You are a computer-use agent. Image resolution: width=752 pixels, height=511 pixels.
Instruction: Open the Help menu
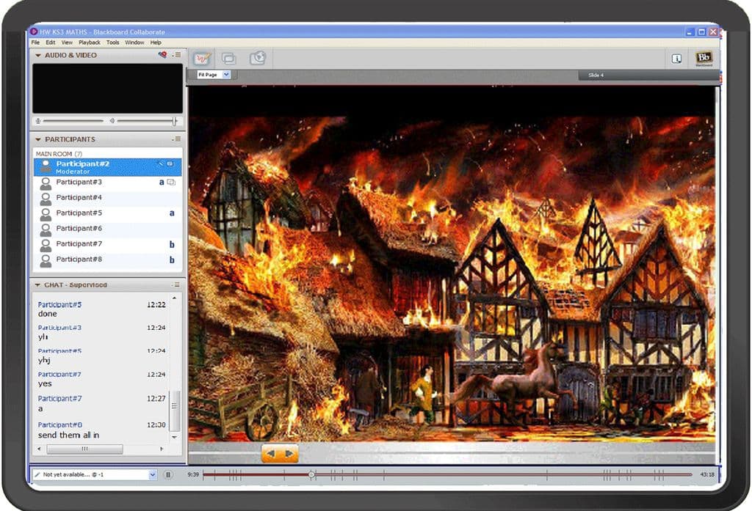tap(156, 42)
